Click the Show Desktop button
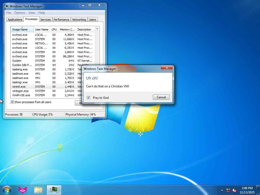Image resolution: width=260 pixels, height=195 pixels. [258, 190]
